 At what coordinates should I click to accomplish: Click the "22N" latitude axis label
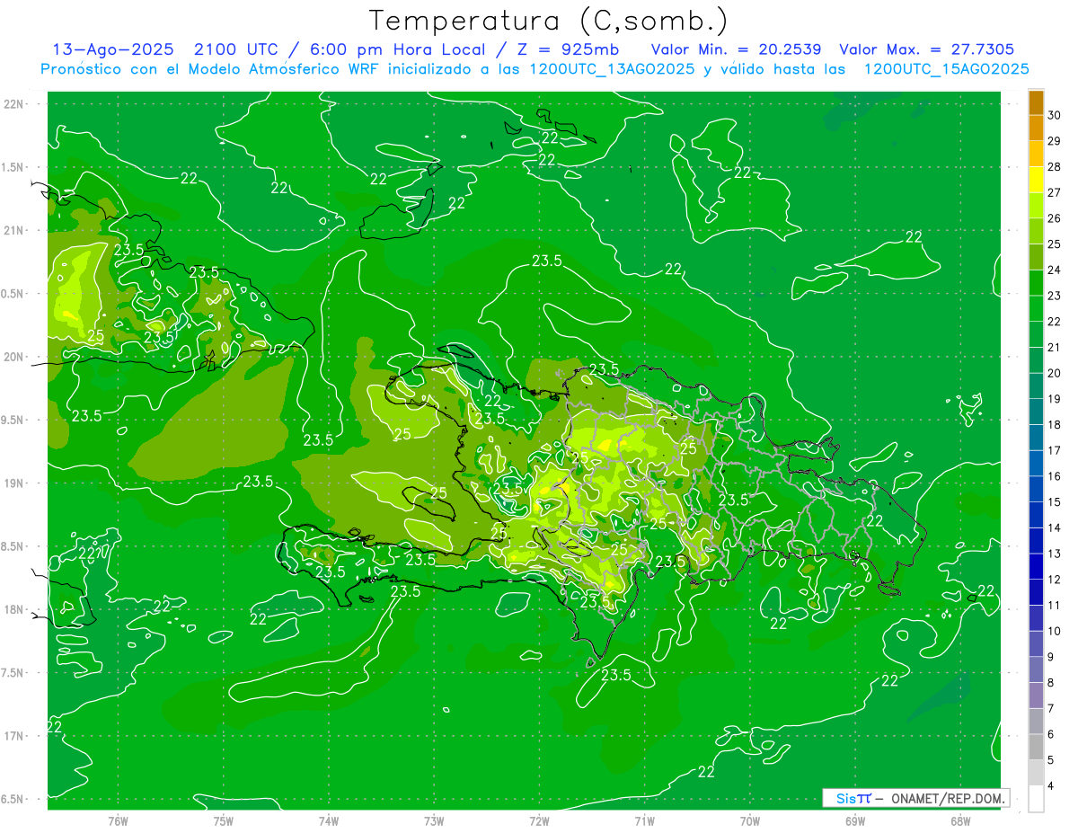point(15,104)
